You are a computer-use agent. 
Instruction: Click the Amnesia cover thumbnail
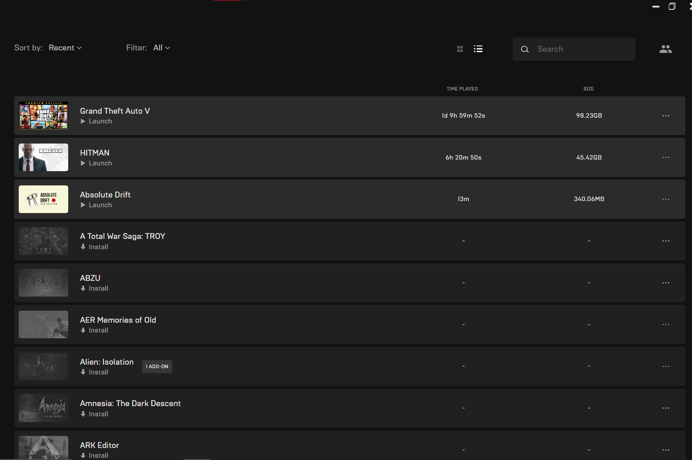tap(43, 408)
